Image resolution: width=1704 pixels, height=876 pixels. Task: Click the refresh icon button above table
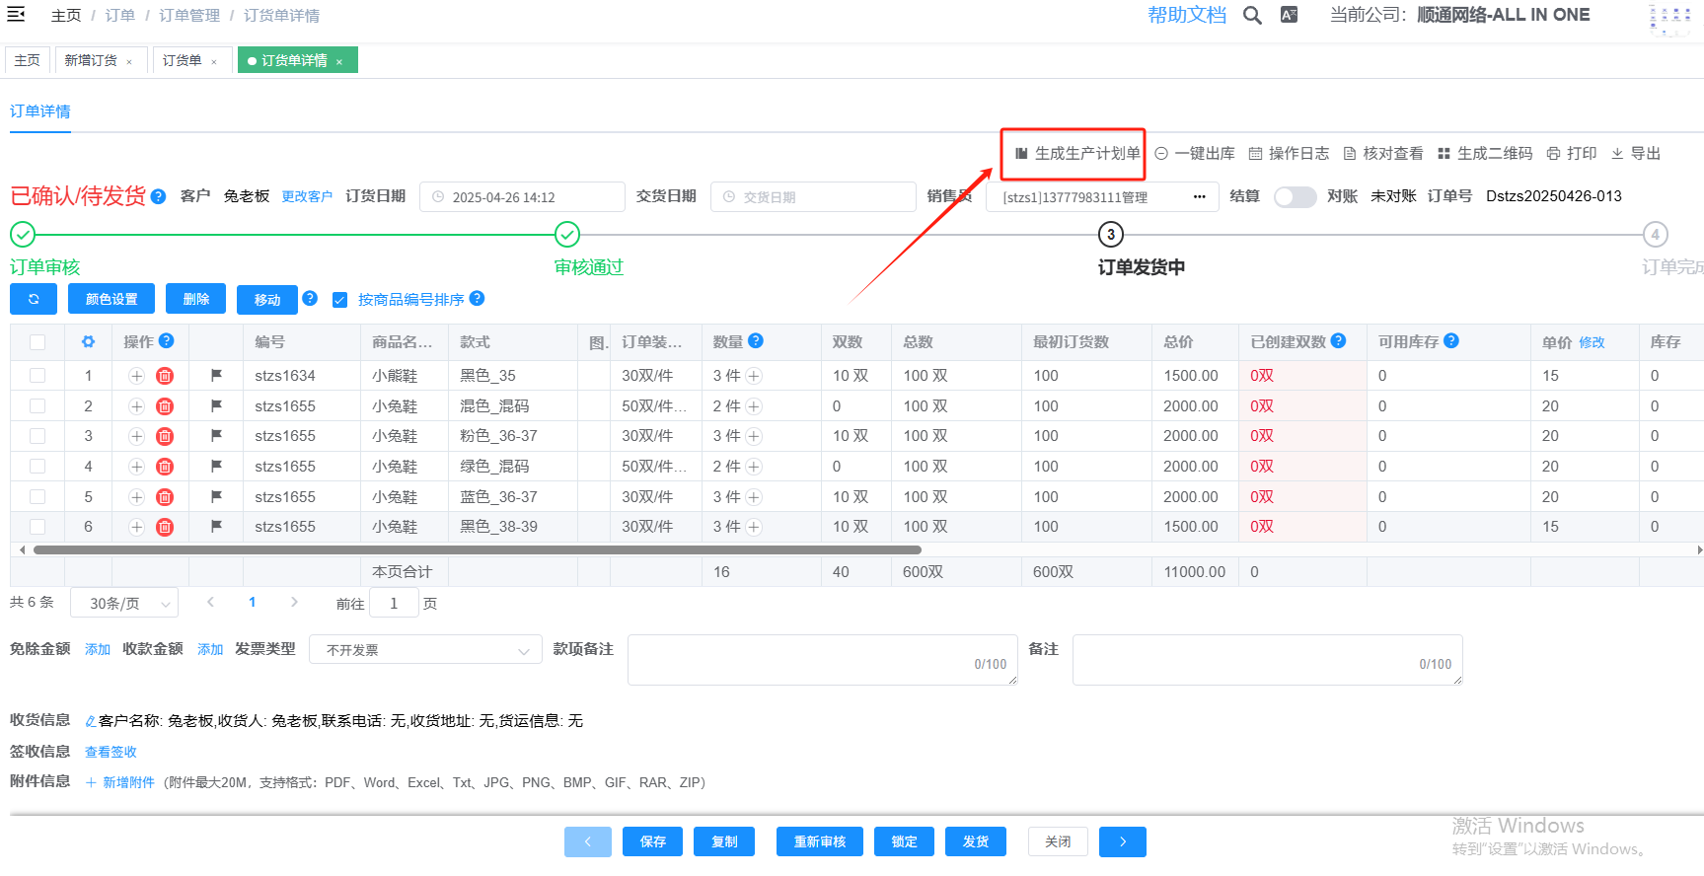click(x=34, y=299)
